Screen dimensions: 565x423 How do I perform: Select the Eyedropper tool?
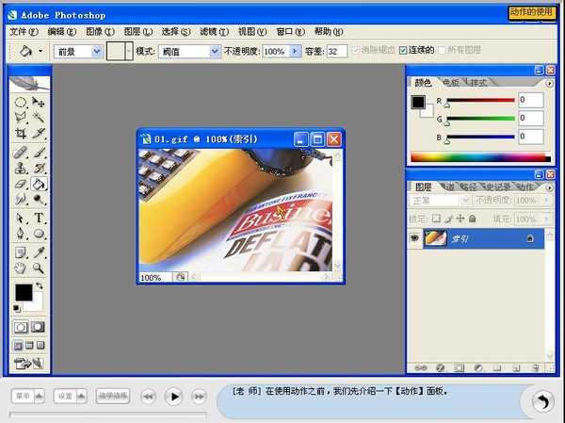(39, 252)
